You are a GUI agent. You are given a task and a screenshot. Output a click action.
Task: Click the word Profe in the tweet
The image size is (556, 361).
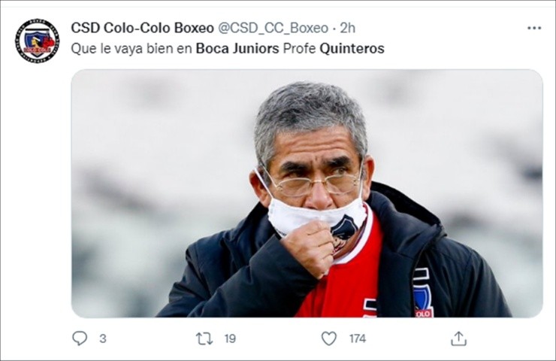[x=299, y=48]
